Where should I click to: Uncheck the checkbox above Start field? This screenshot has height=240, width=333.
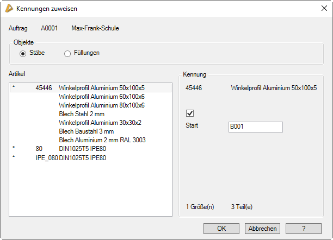(190, 113)
